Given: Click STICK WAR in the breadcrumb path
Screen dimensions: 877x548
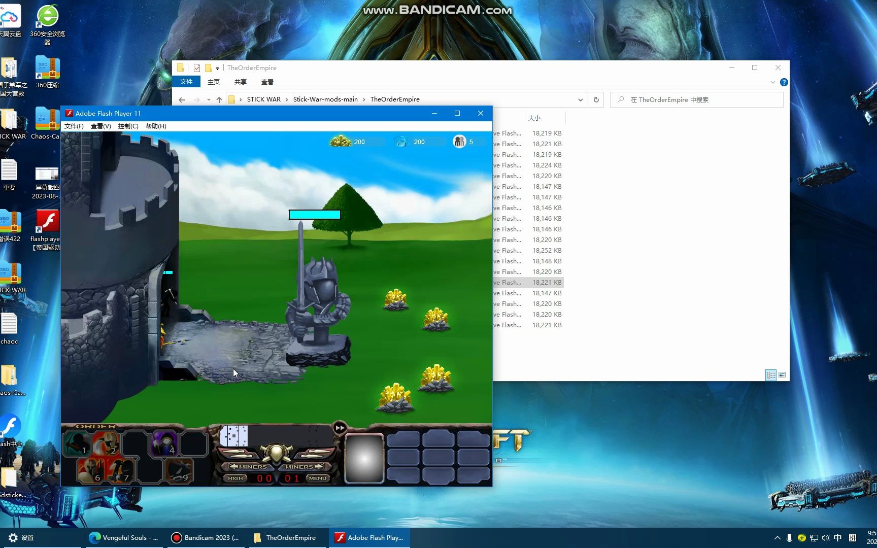Looking at the screenshot, I should click(x=263, y=99).
